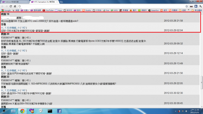The height and width of the screenshot is (114, 203).
Task: Open the Apple icon in taskbar
Action: (4, 111)
